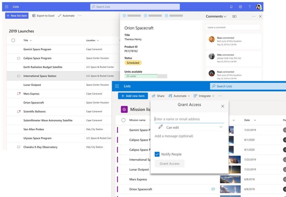
Task: Click the Export to Excel icon
Action: tap(34, 15)
